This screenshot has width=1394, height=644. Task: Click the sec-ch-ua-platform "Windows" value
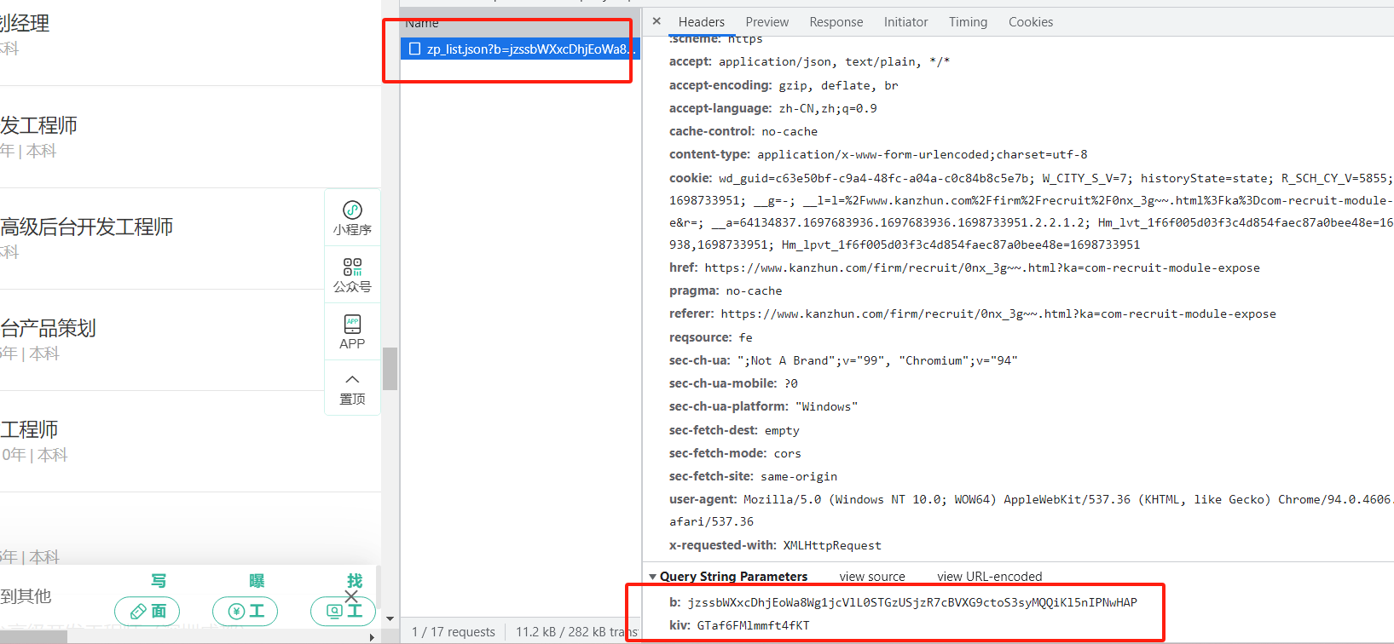point(826,406)
